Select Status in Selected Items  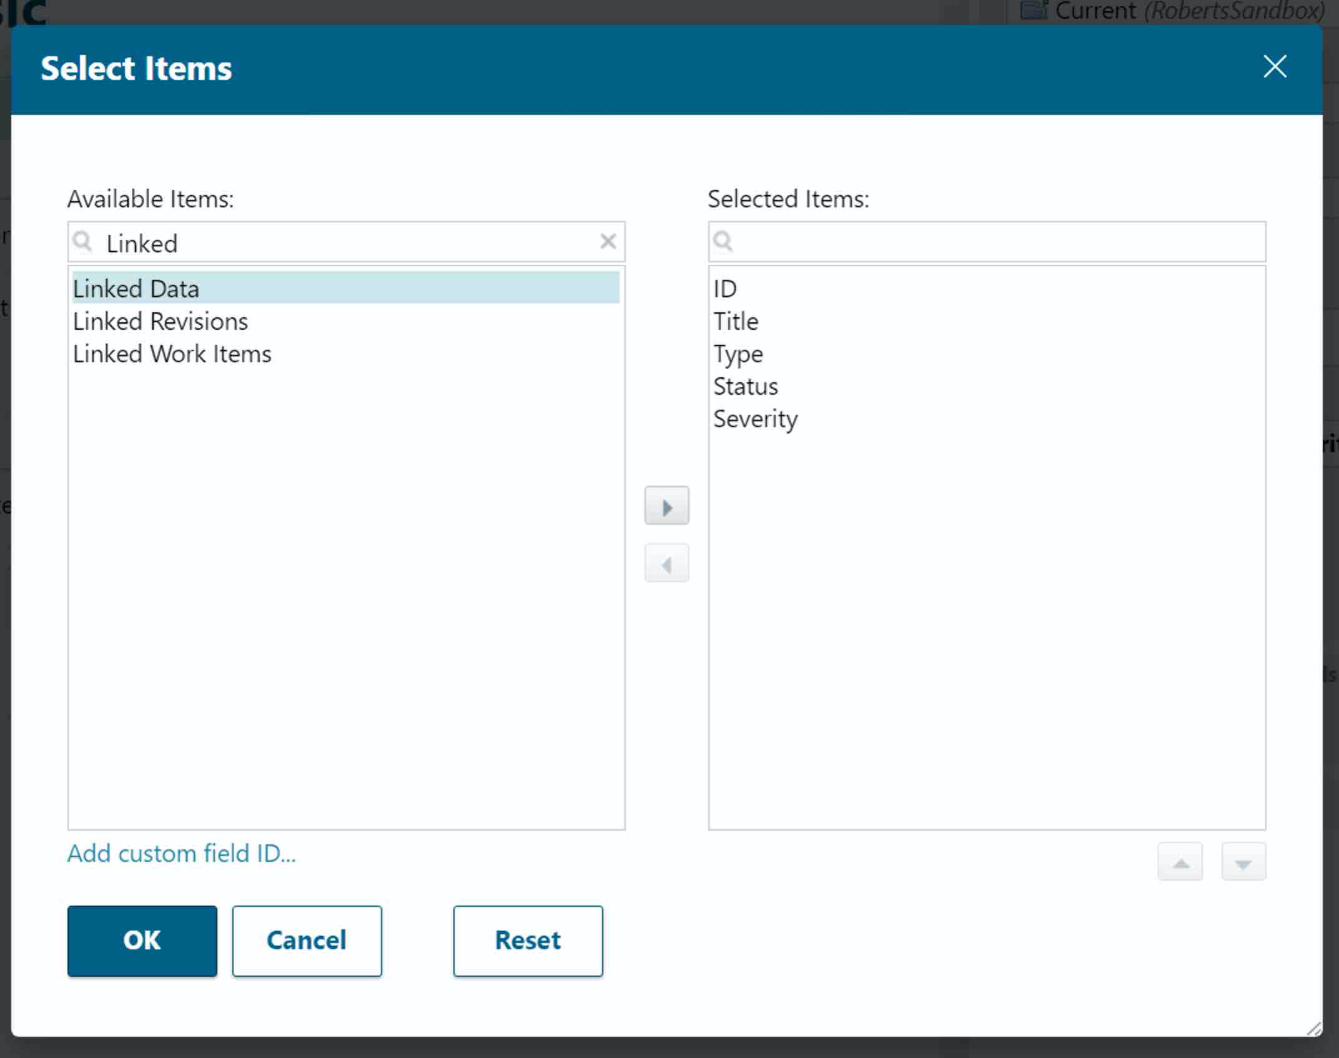point(746,387)
